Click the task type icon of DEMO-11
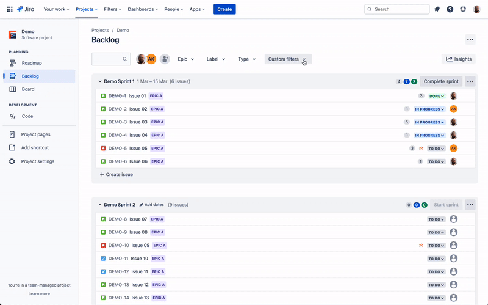This screenshot has height=305, width=488. (103, 259)
